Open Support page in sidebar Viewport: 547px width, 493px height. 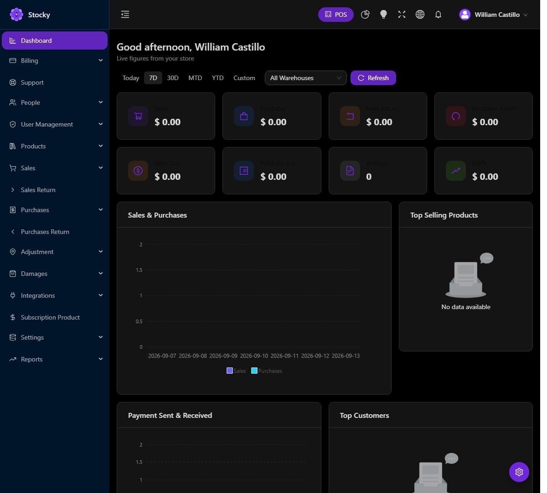click(55, 82)
